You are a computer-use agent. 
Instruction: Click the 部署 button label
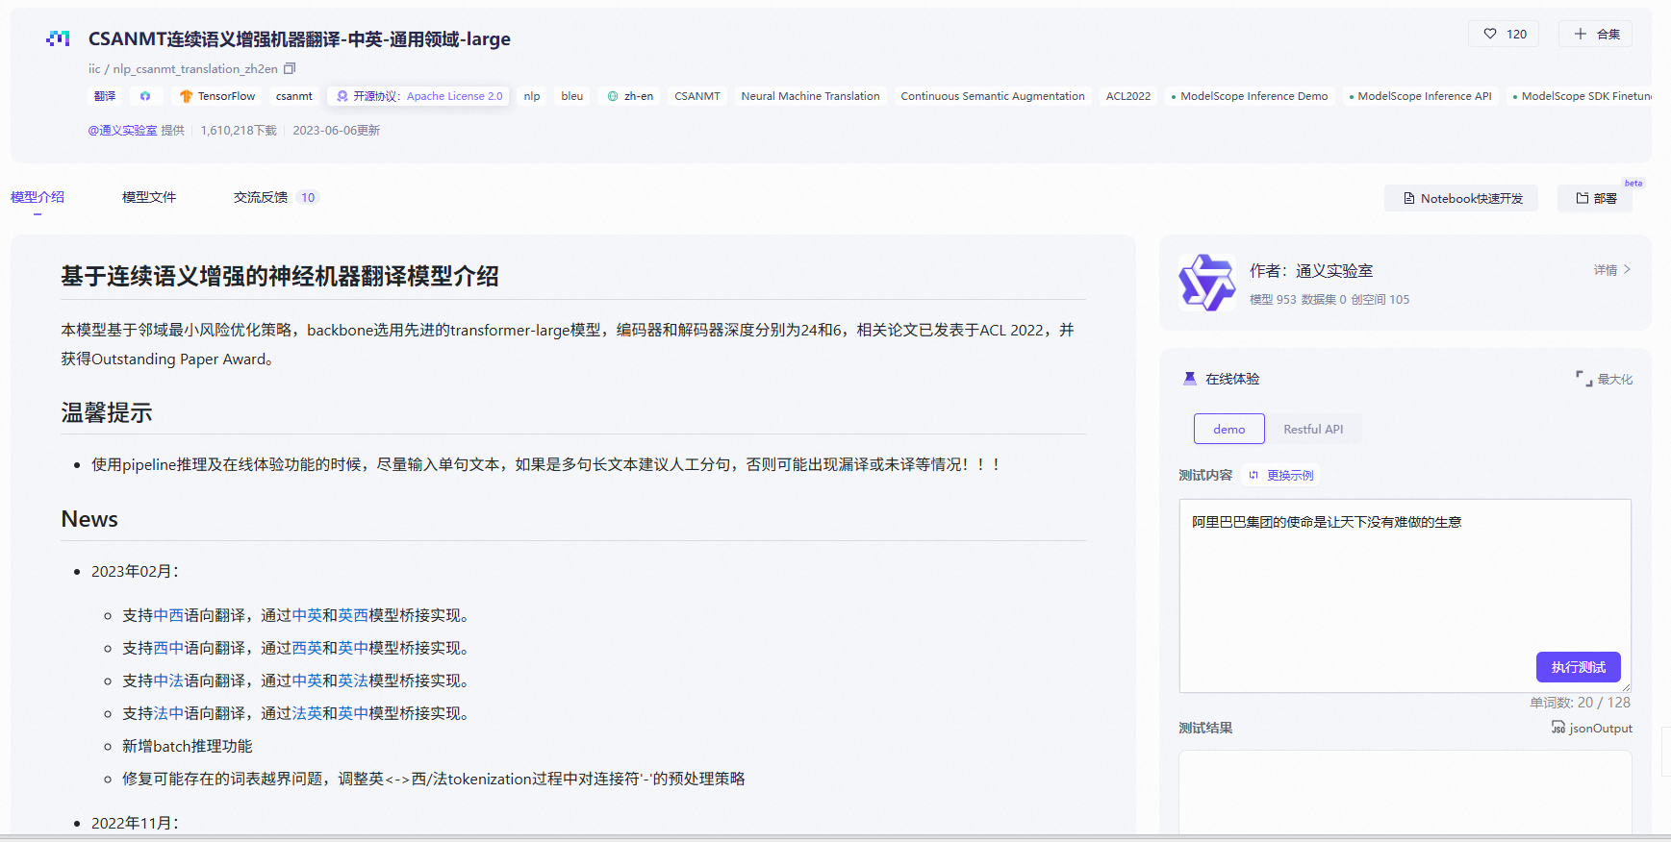[x=1606, y=198]
